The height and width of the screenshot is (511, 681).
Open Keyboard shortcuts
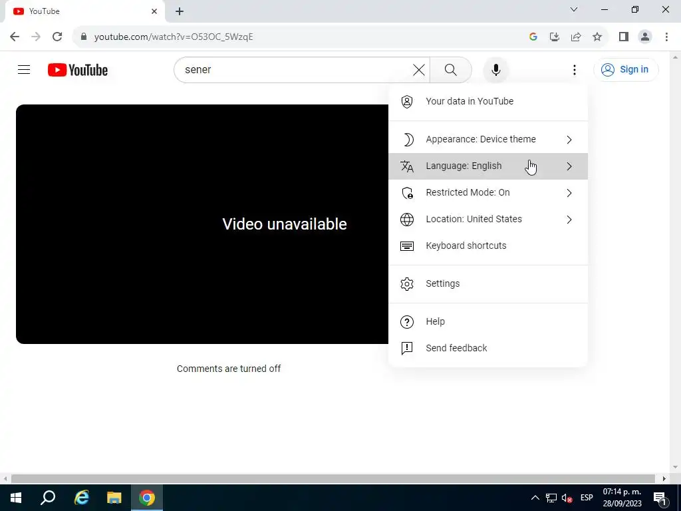coord(488,246)
